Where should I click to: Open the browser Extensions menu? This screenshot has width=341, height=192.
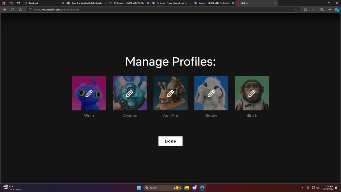tap(305, 10)
